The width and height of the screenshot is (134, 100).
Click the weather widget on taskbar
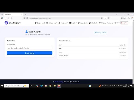pos(103,86)
